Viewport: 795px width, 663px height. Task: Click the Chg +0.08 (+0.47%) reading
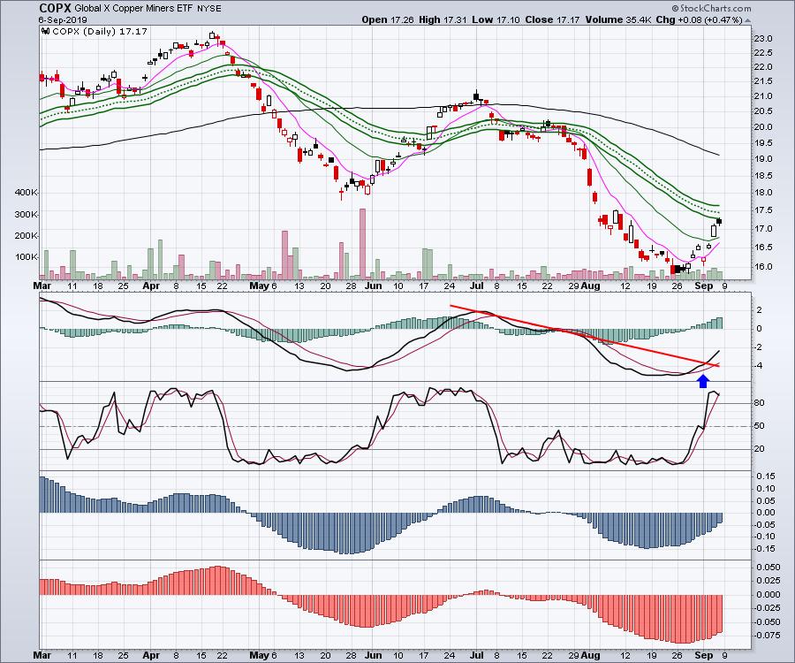click(699, 19)
